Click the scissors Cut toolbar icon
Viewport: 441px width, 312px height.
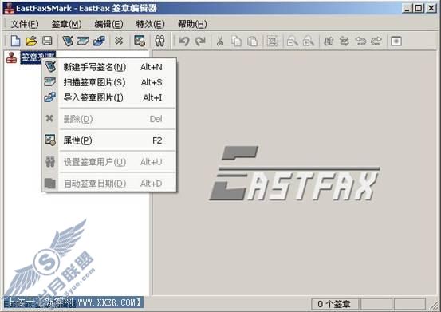coord(220,41)
